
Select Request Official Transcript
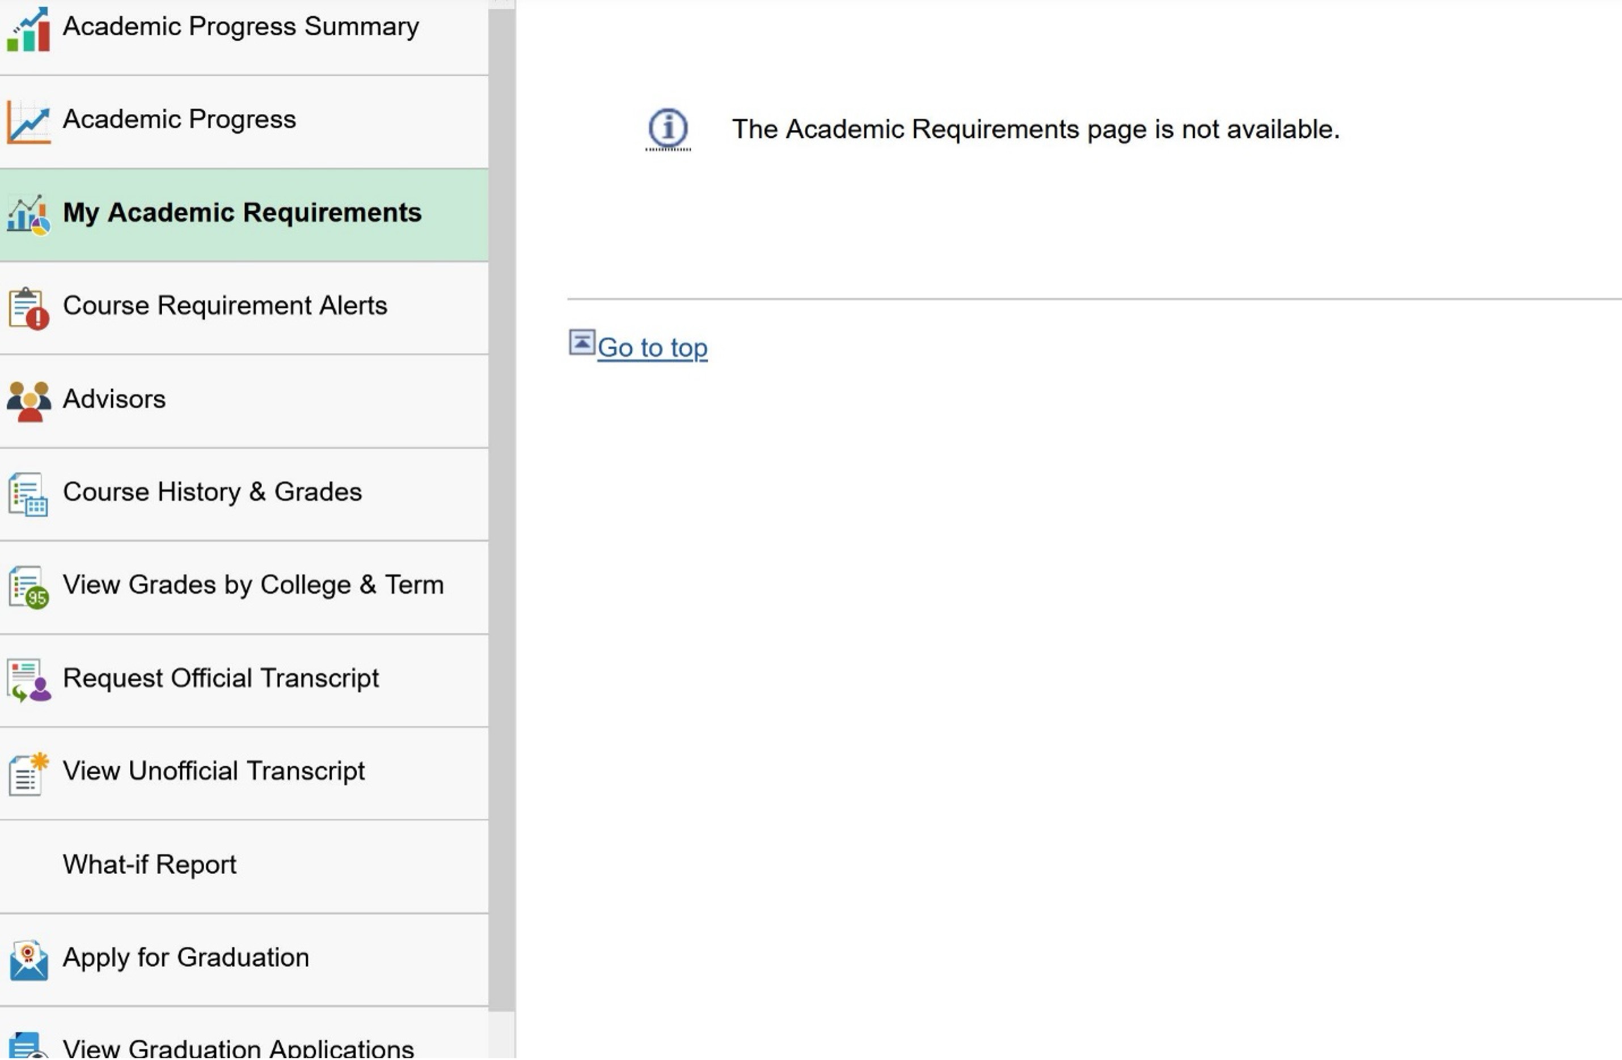pyautogui.click(x=244, y=681)
